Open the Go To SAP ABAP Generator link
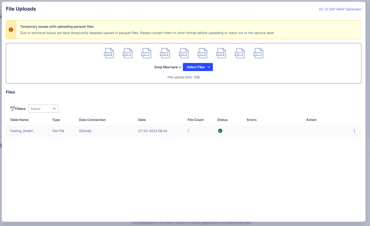Image resolution: width=370 pixels, height=226 pixels. click(340, 9)
